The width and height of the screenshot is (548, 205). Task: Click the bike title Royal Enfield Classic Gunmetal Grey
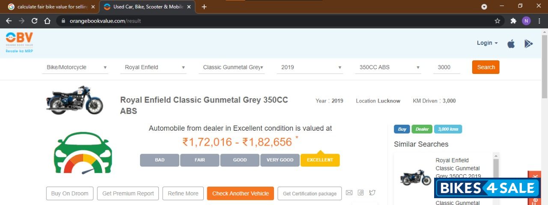[204, 105]
